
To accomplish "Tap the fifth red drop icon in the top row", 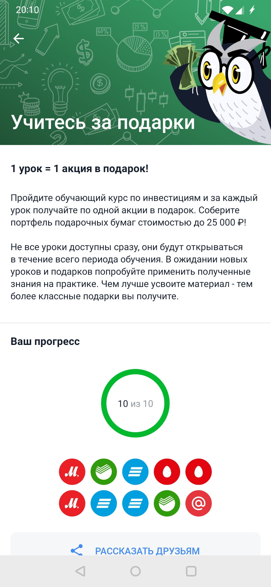I will pyautogui.click(x=198, y=472).
